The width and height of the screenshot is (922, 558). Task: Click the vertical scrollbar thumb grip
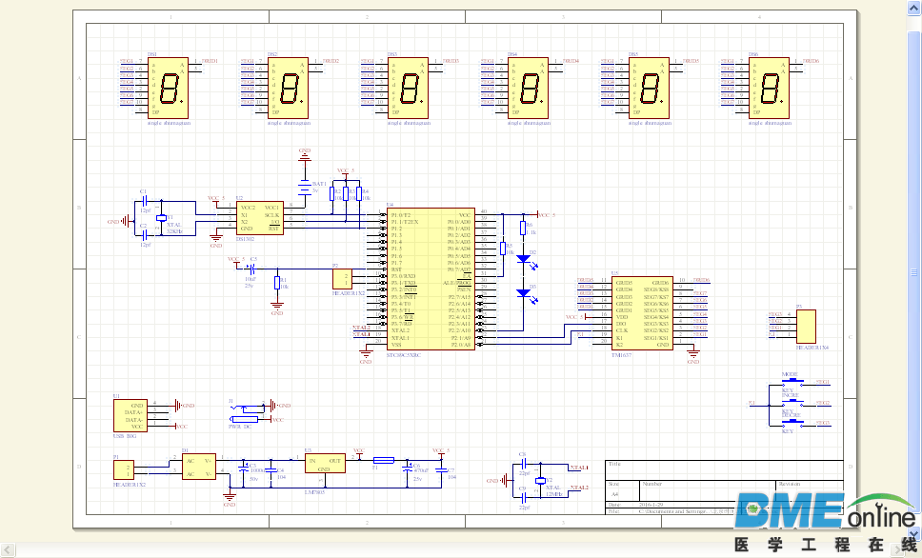click(914, 272)
